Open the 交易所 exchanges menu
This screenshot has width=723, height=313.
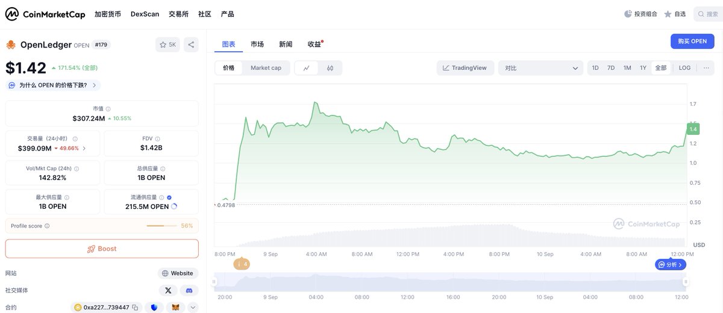click(x=179, y=14)
